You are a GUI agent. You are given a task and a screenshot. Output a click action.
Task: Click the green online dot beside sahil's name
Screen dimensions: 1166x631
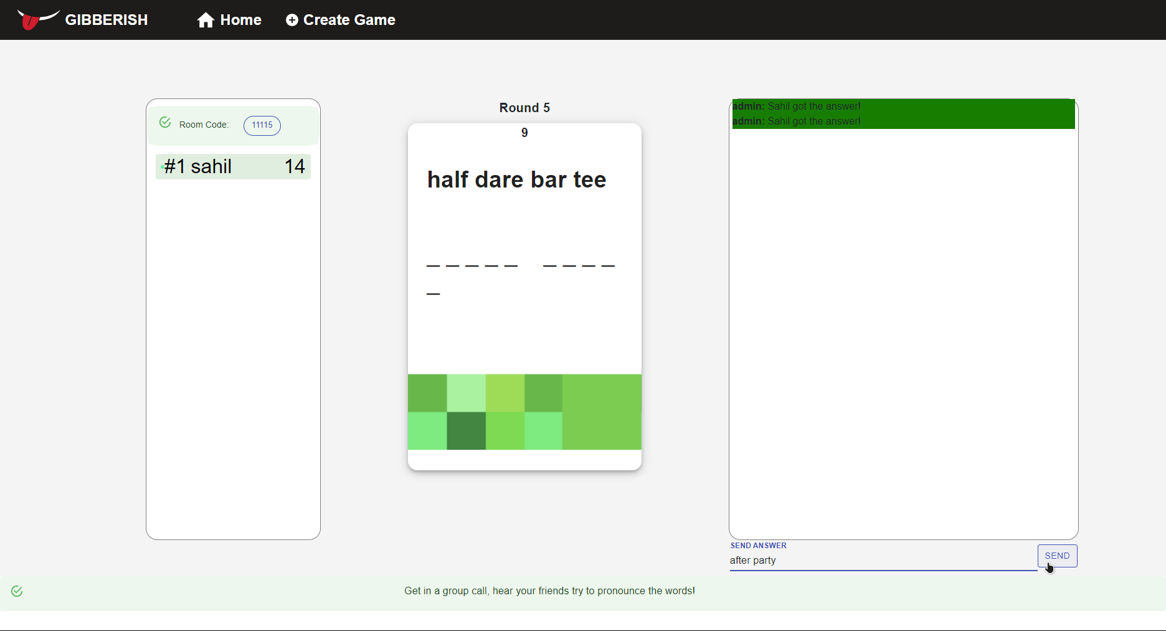163,167
